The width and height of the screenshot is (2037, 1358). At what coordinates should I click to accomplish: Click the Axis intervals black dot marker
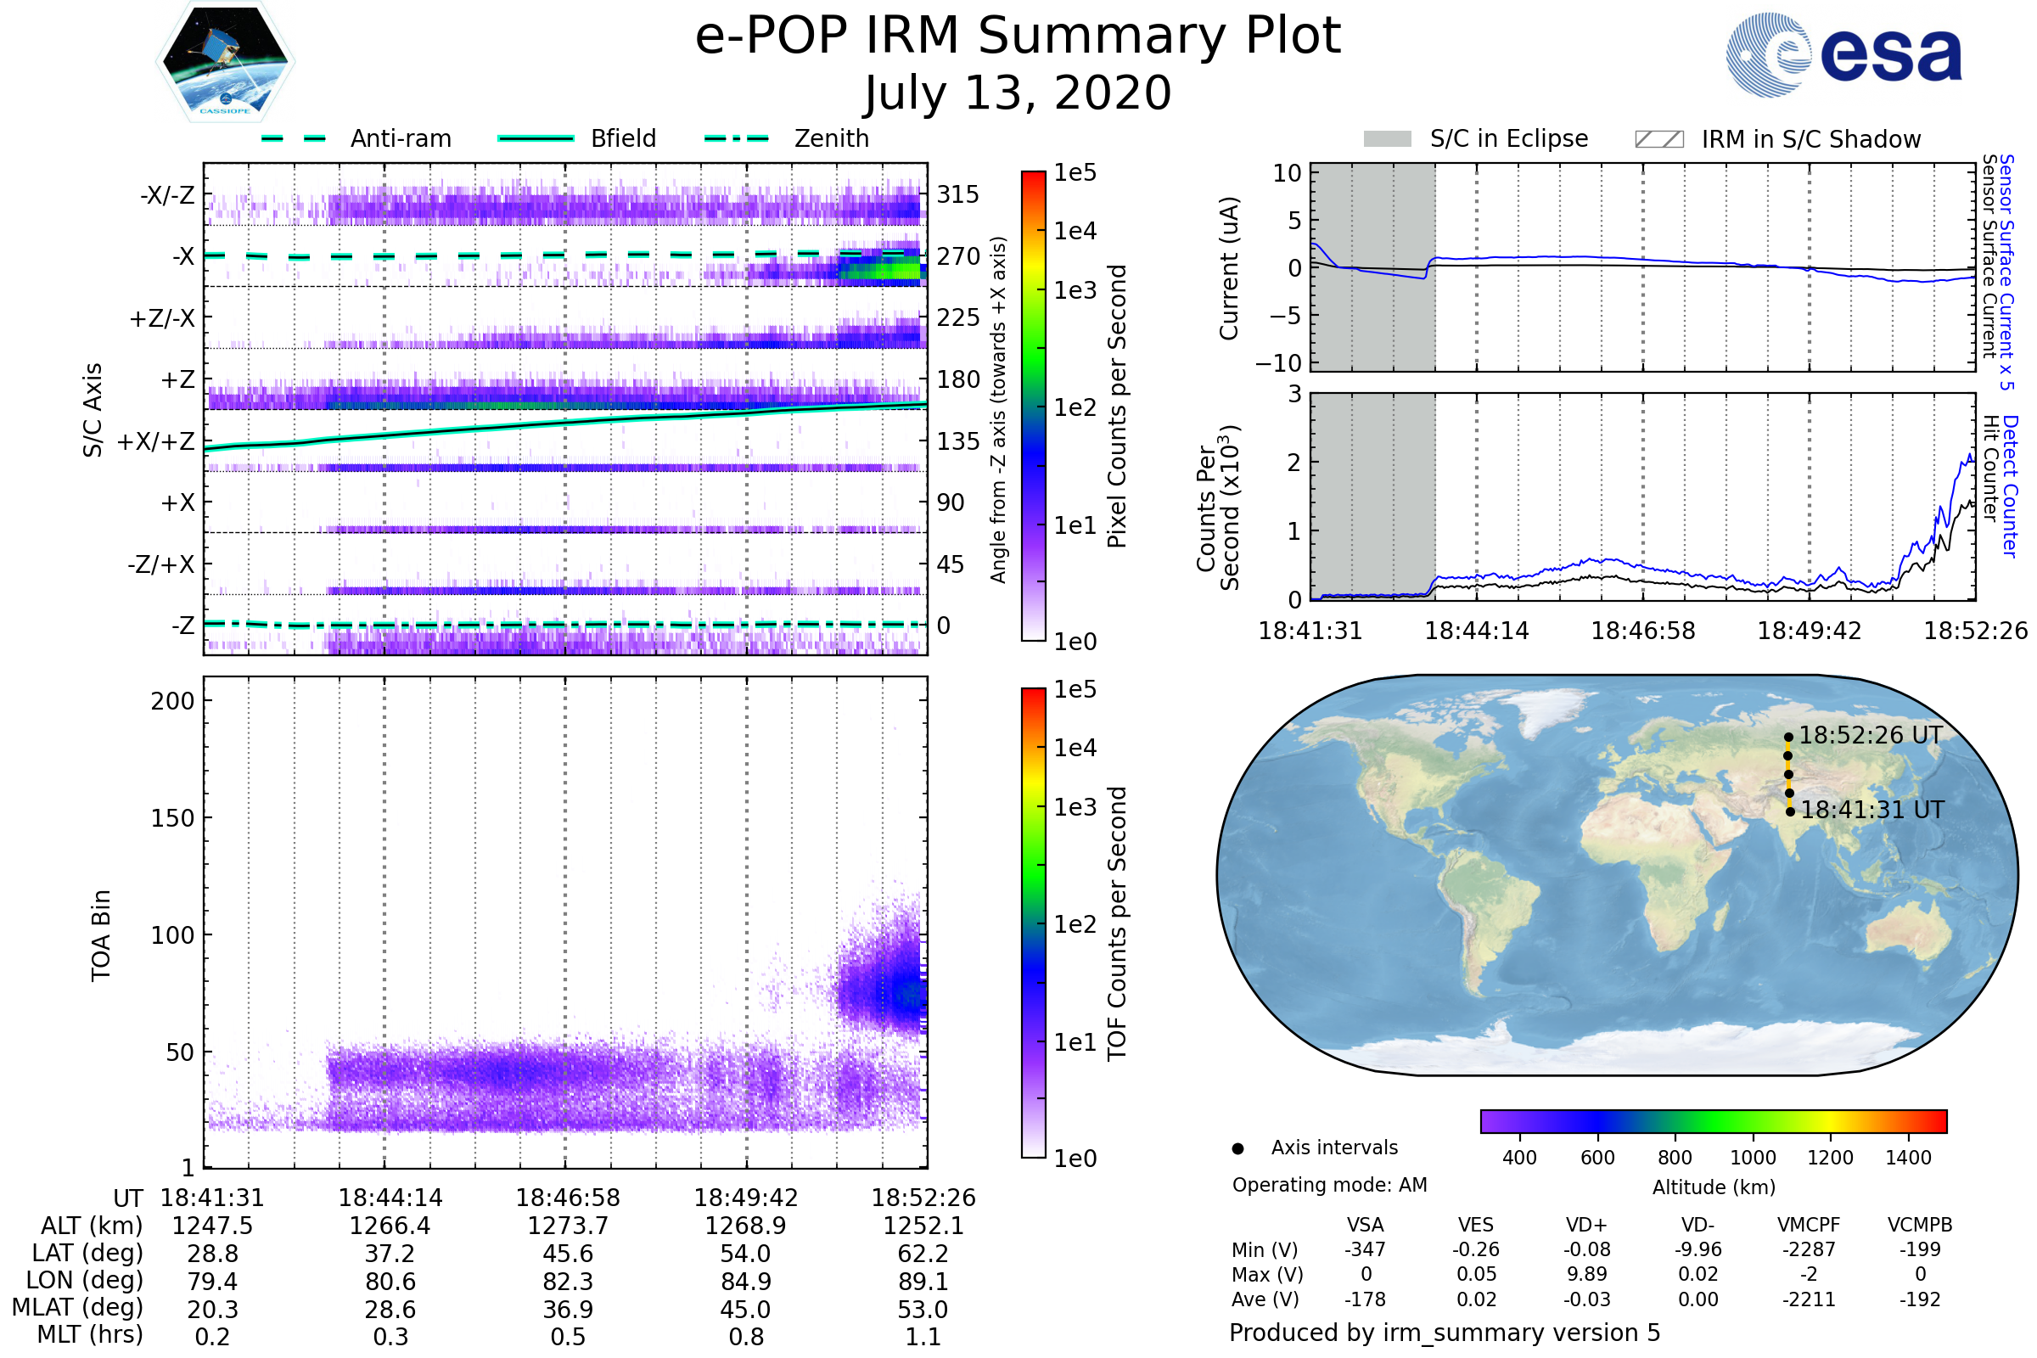tap(1237, 1148)
